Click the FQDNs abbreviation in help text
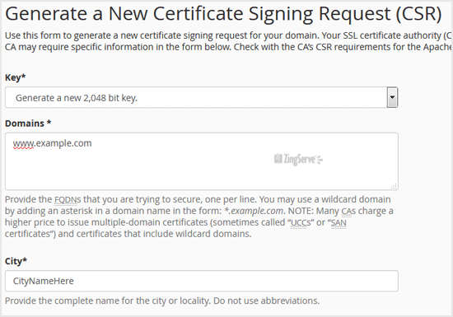 click(x=68, y=199)
